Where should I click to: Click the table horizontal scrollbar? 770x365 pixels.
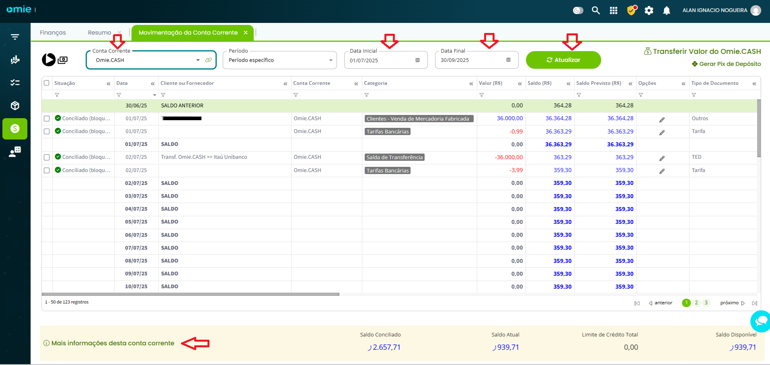pyautogui.click(x=191, y=294)
